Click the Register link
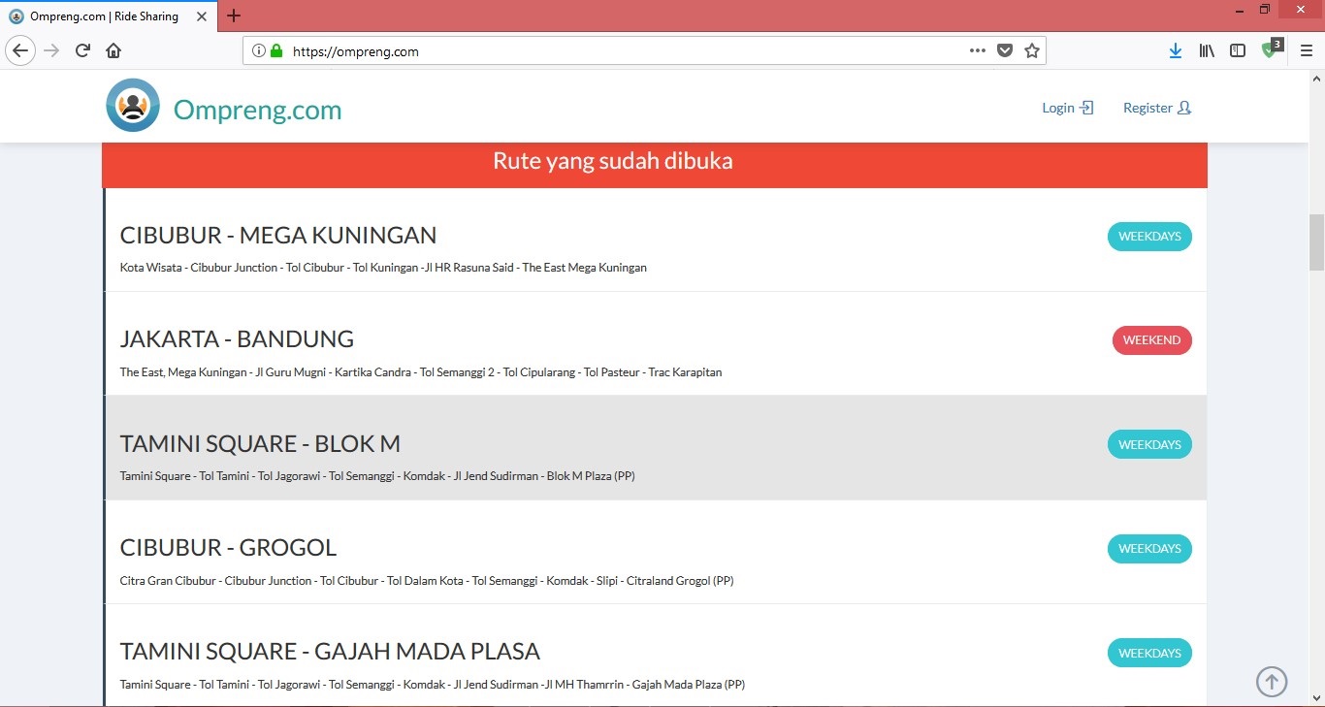Image resolution: width=1325 pixels, height=707 pixels. pyautogui.click(x=1156, y=108)
